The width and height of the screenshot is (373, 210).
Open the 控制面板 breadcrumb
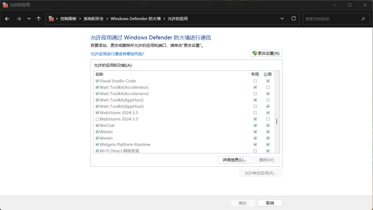[68, 19]
